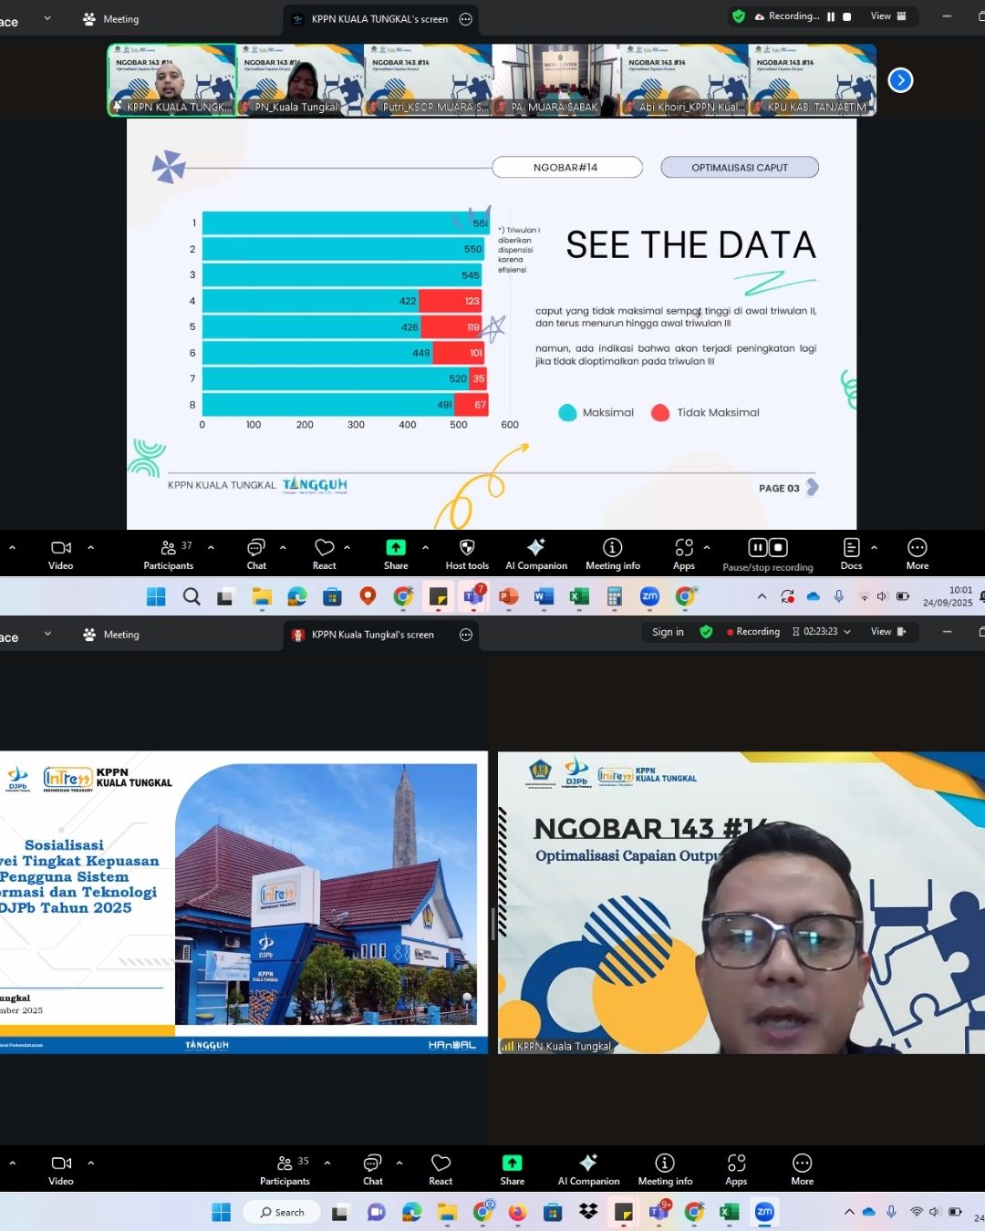Click Participants icon showing 37 attendees
985x1231 pixels.
(169, 553)
